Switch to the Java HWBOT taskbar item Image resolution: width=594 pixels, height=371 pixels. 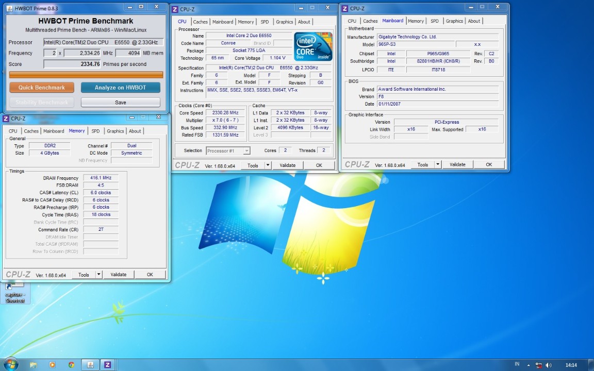[x=90, y=365]
